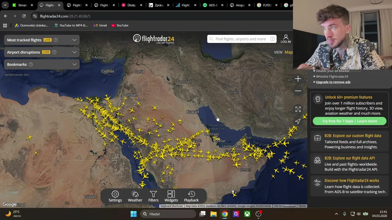Click Unlock 60+ premium features heading

[349, 97]
